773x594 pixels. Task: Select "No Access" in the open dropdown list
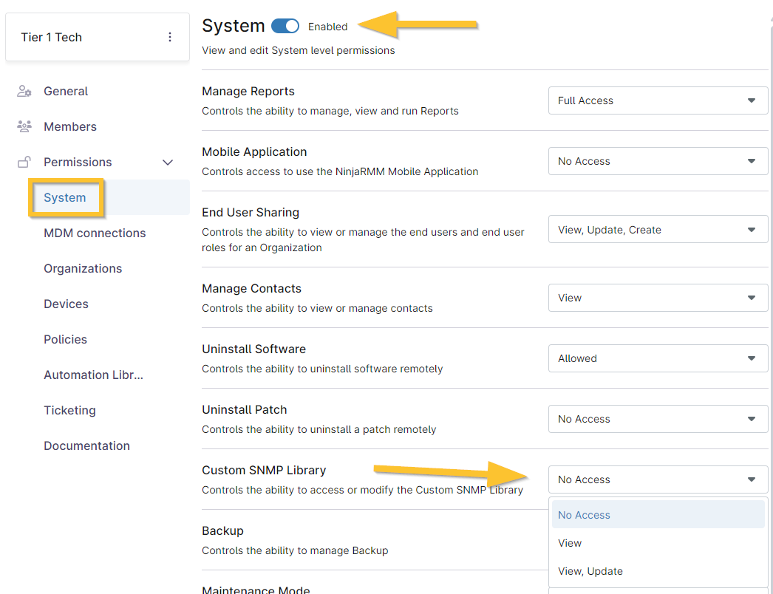585,515
